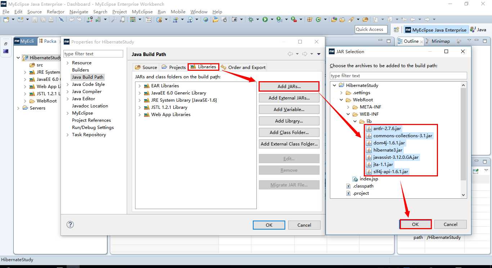Screen dimensions: 492x268
Task: Expand the Web App Libraries build path entry
Action: pyautogui.click(x=140, y=115)
